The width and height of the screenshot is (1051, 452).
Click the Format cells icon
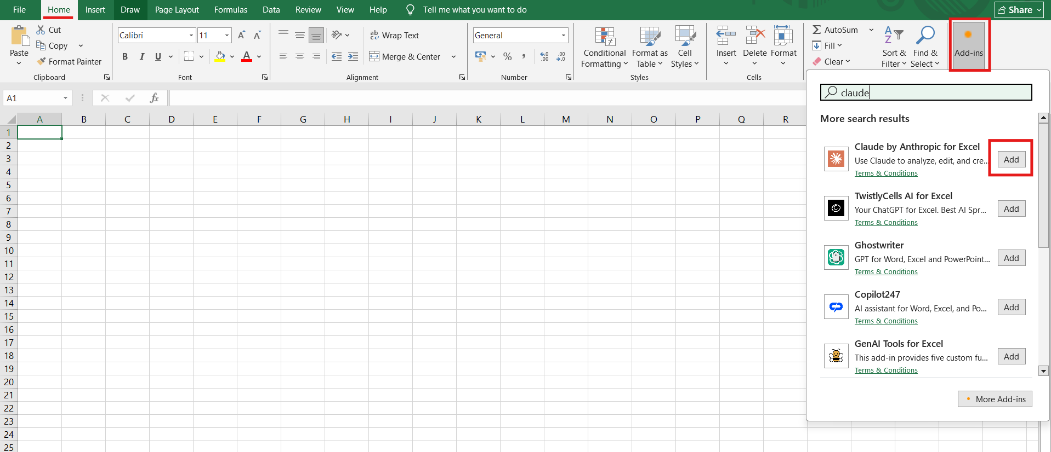pos(783,36)
